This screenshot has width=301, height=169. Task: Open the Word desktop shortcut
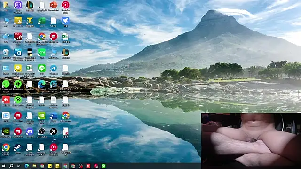coord(54,117)
